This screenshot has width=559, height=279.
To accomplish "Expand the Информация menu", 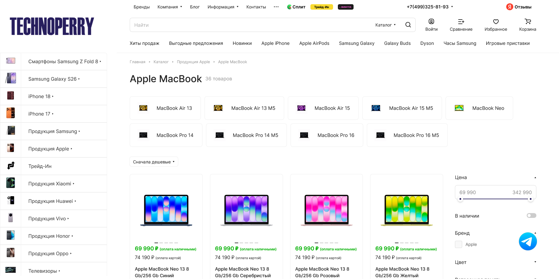I will pyautogui.click(x=223, y=7).
